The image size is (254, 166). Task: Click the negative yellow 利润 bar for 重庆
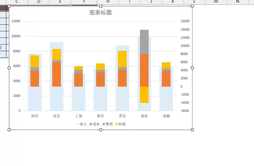(x=144, y=95)
